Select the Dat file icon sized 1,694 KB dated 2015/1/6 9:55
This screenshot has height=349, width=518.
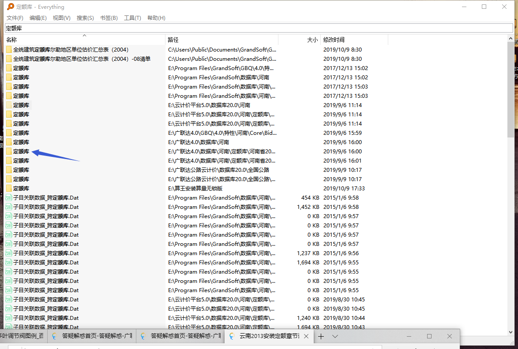pyautogui.click(x=9, y=262)
